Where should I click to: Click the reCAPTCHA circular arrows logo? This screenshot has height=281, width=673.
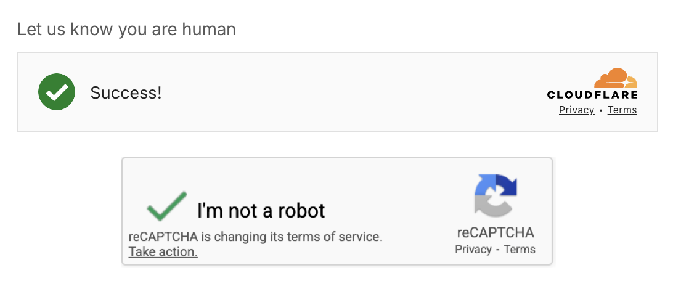coord(496,196)
